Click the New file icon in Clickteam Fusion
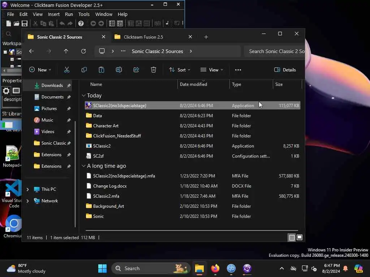 click(9, 23)
